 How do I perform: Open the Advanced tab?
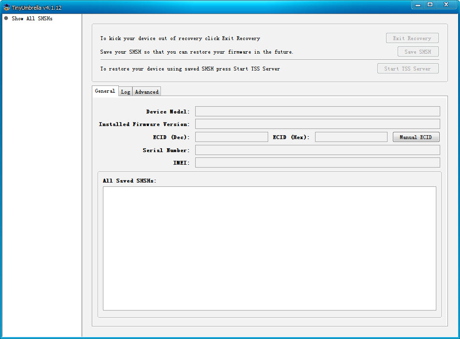tap(147, 92)
